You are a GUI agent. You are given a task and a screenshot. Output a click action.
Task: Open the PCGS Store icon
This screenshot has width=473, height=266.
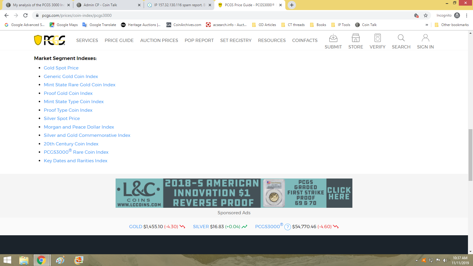(x=356, y=38)
